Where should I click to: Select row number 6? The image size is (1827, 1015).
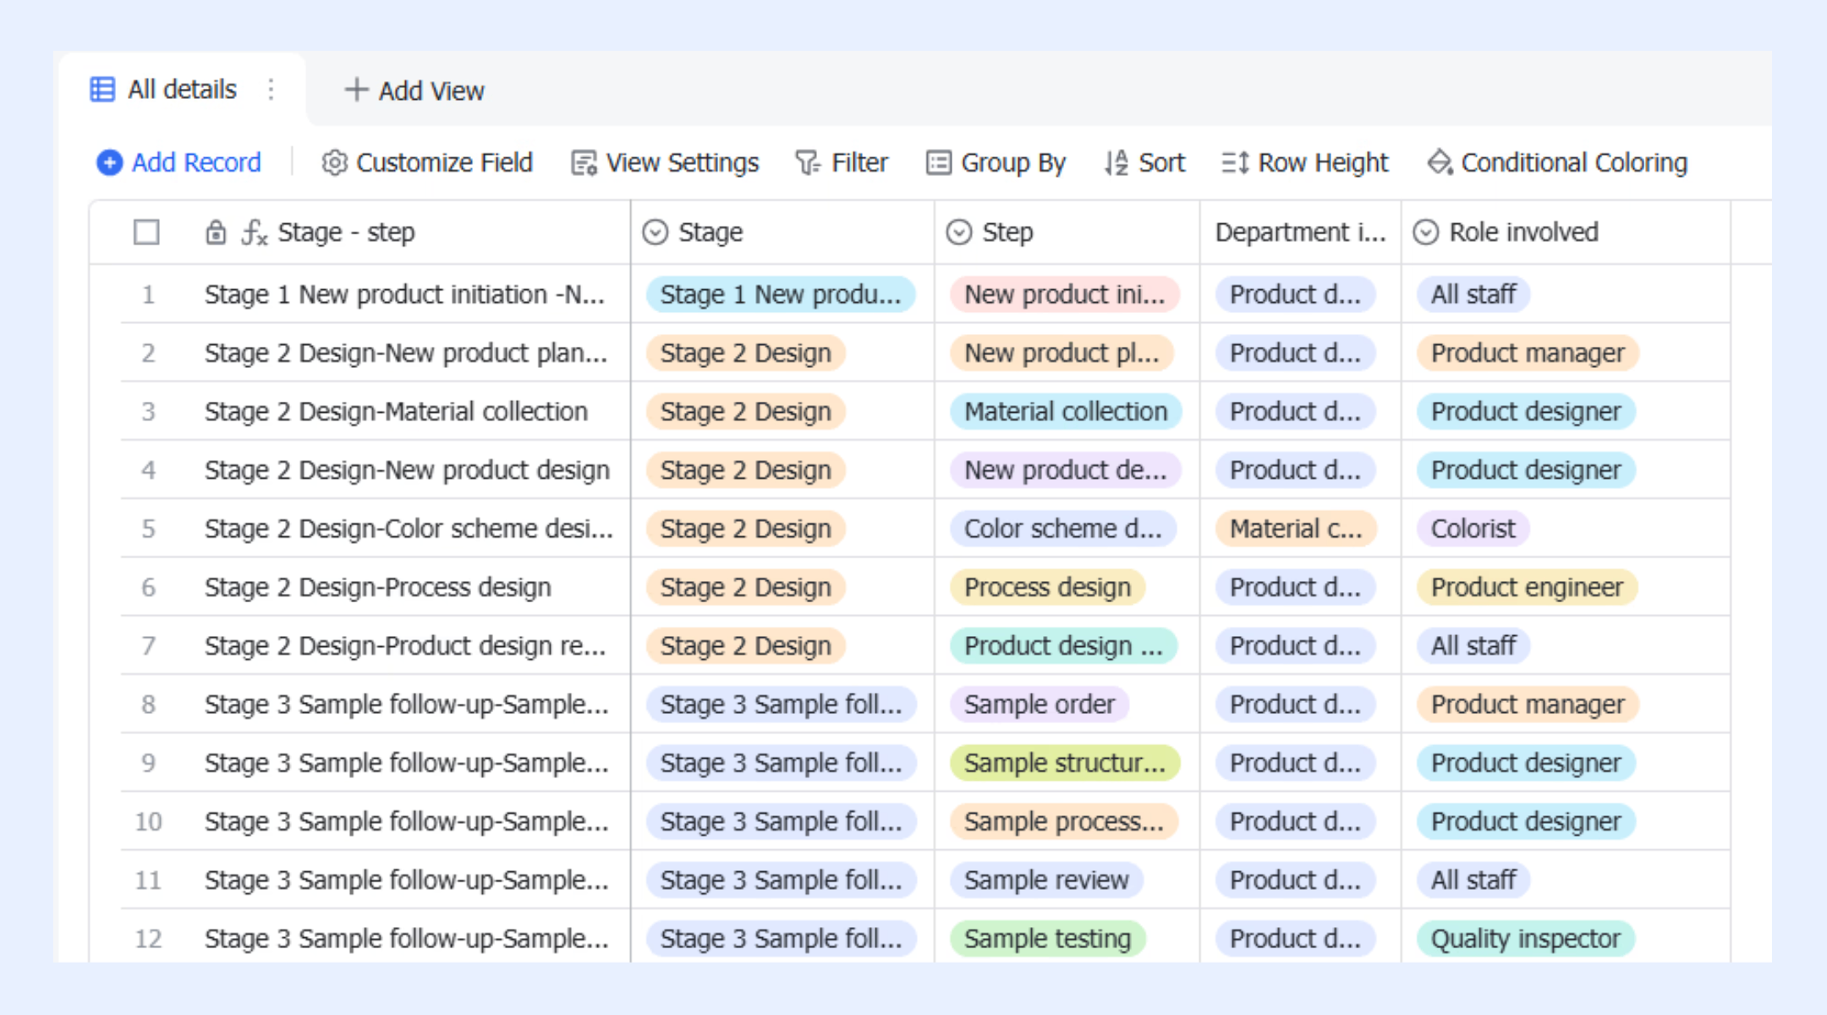click(x=148, y=587)
